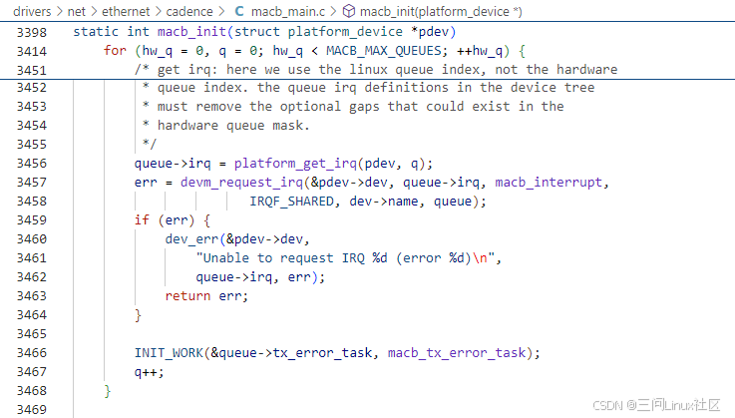
Task: Click line number 3457
Action: [31, 182]
